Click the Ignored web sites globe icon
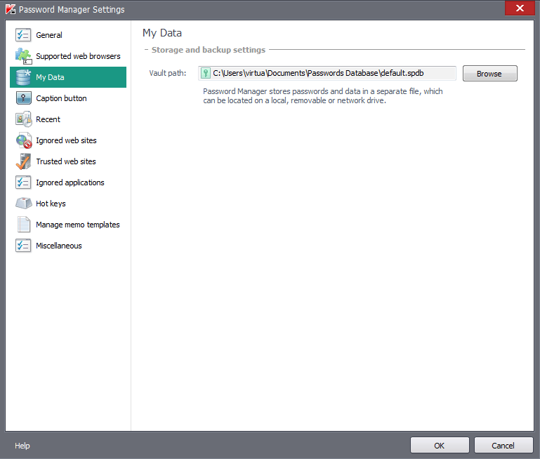Screen dimensions: 540x459 click(x=23, y=140)
